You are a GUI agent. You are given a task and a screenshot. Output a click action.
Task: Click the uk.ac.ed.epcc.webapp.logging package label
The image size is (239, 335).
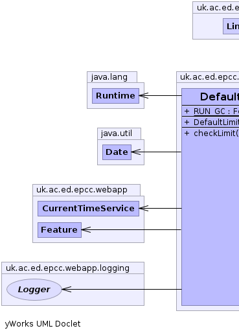click(x=67, y=268)
